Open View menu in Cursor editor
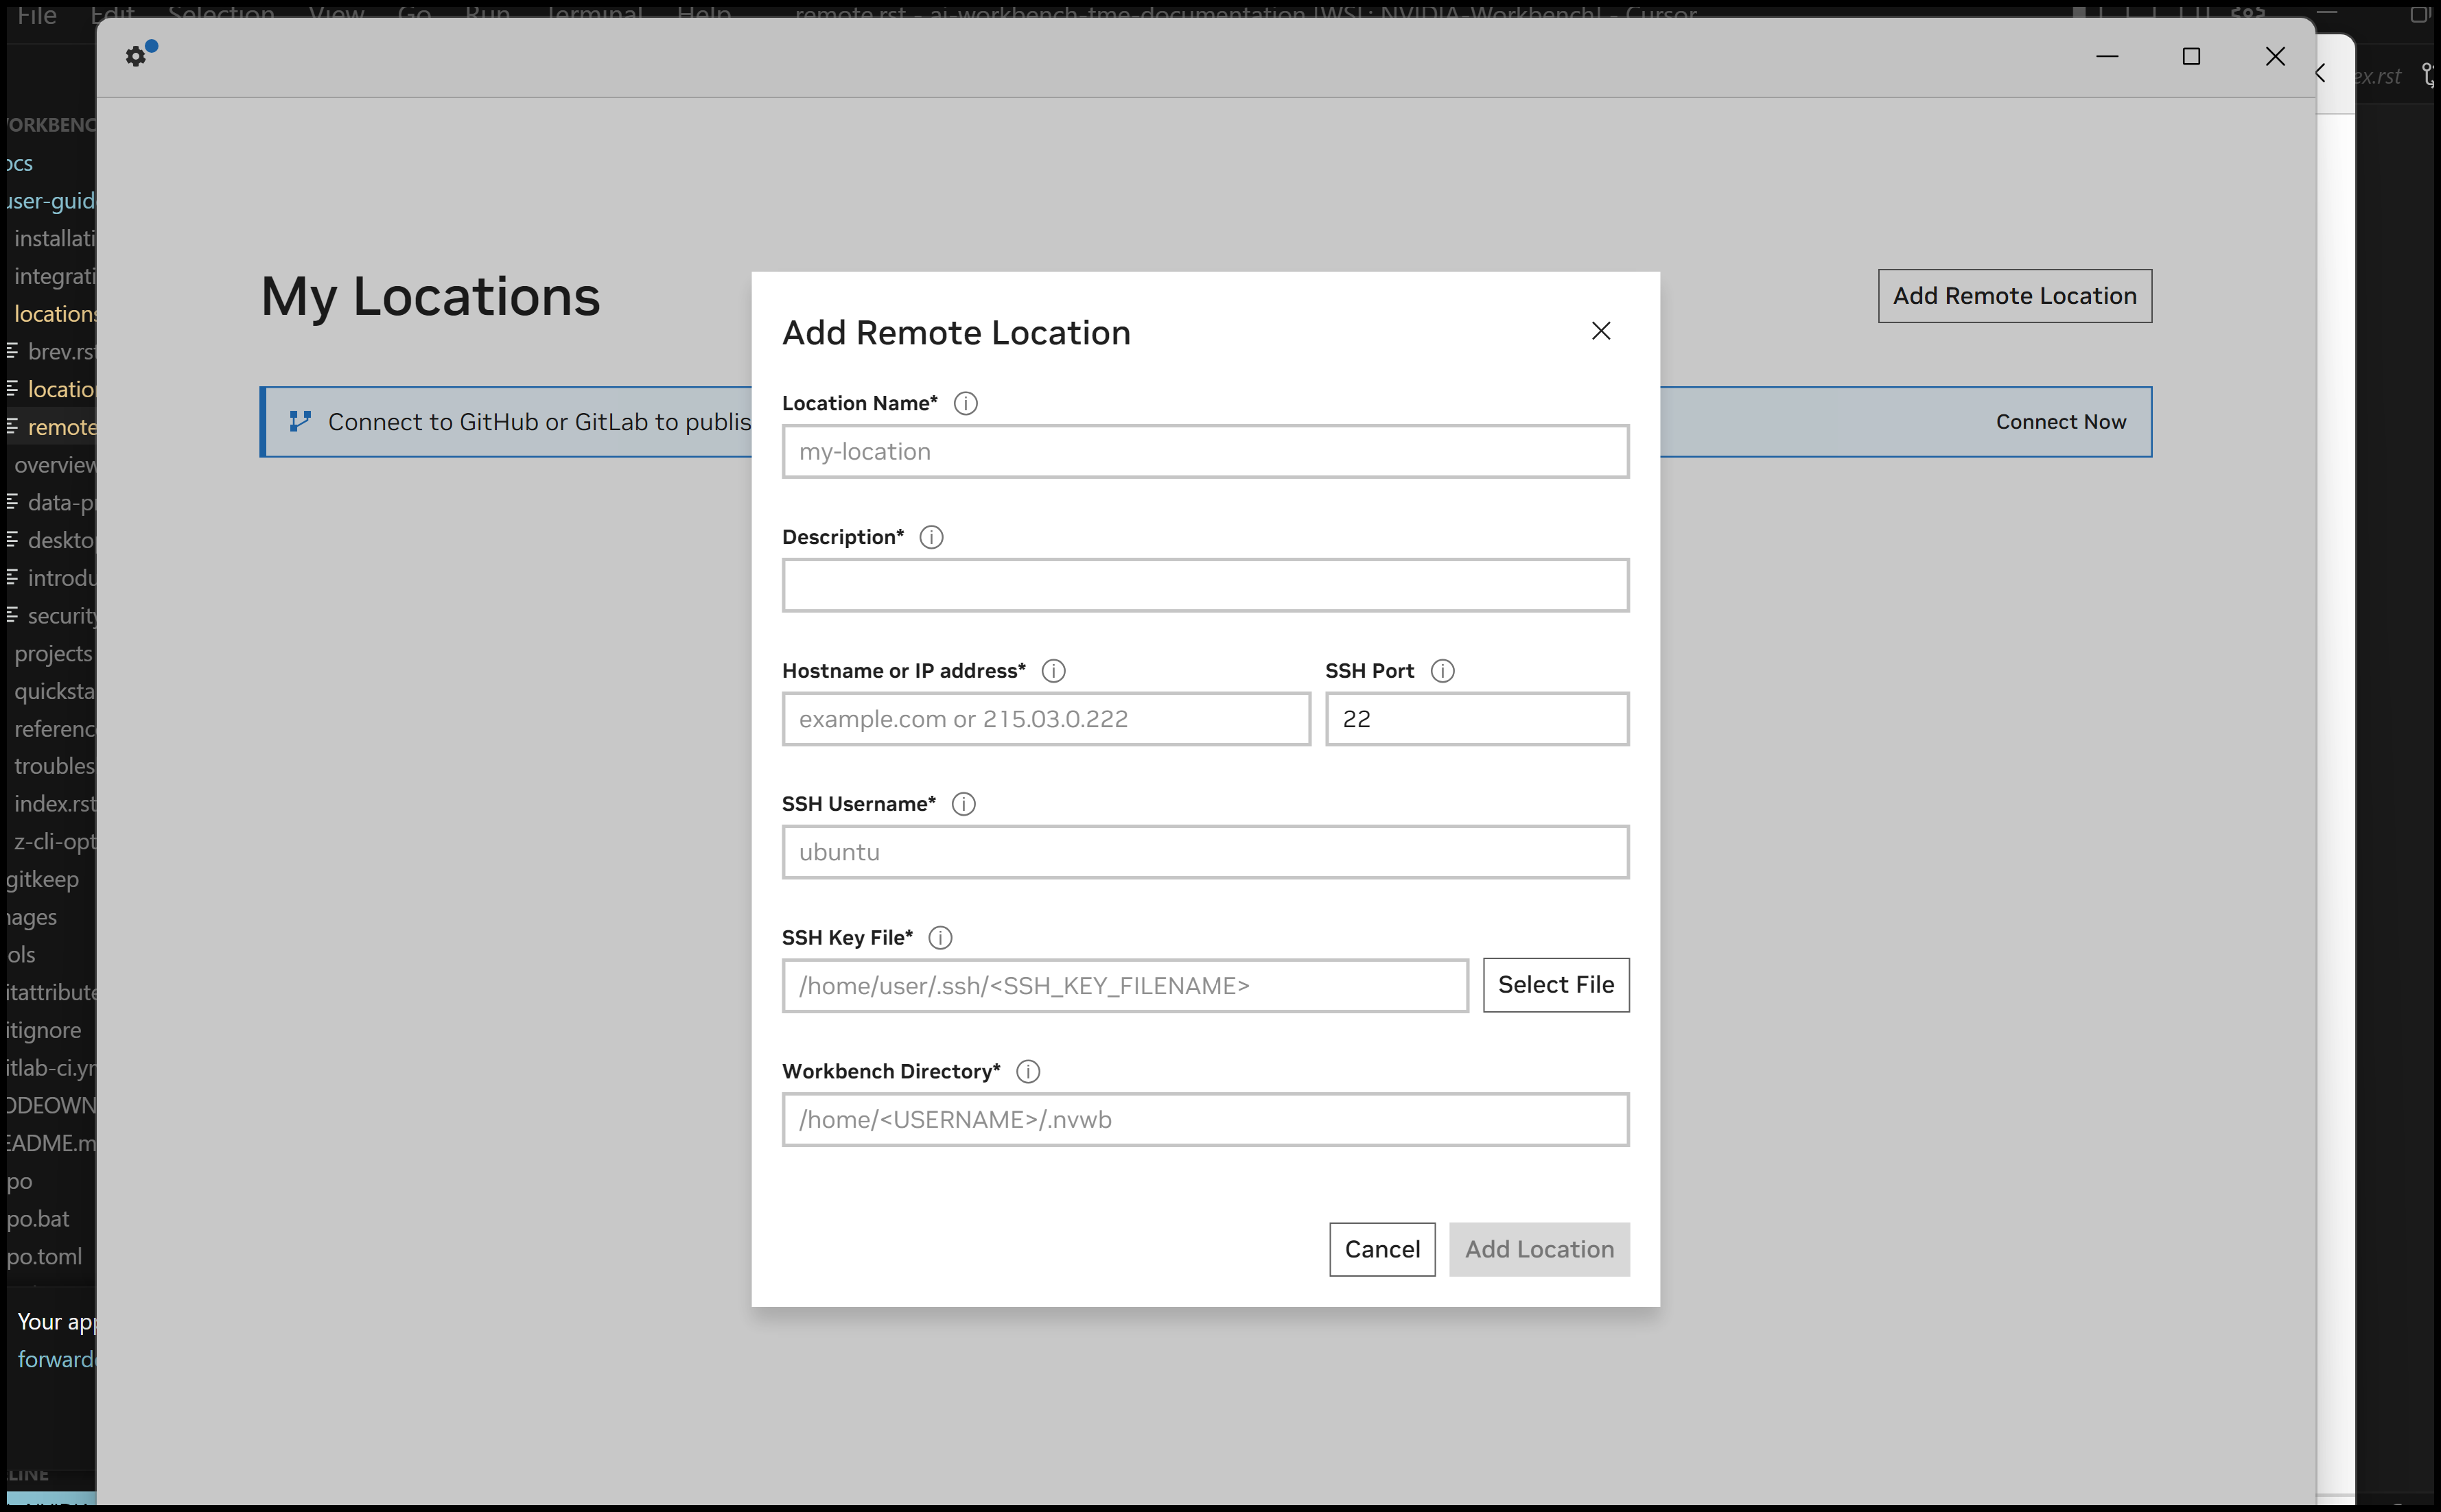Image resolution: width=2441 pixels, height=1512 pixels. coord(336,14)
